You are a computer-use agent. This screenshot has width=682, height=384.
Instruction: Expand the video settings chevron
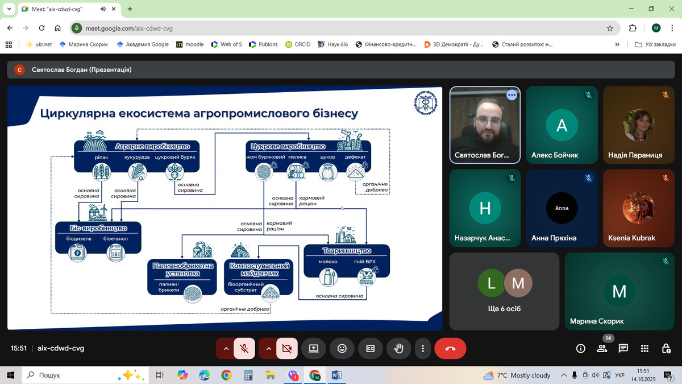point(268,348)
